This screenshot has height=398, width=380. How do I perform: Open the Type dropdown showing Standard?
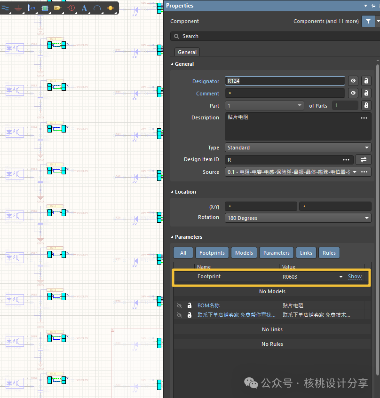click(298, 148)
